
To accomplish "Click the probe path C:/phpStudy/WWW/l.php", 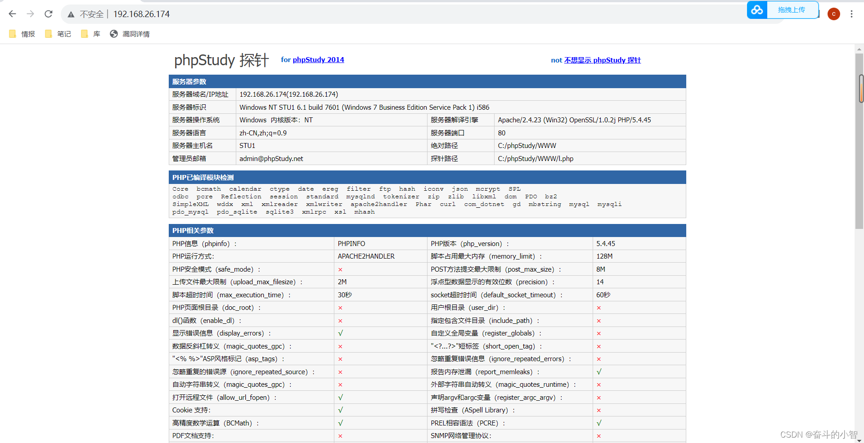I will [x=535, y=159].
